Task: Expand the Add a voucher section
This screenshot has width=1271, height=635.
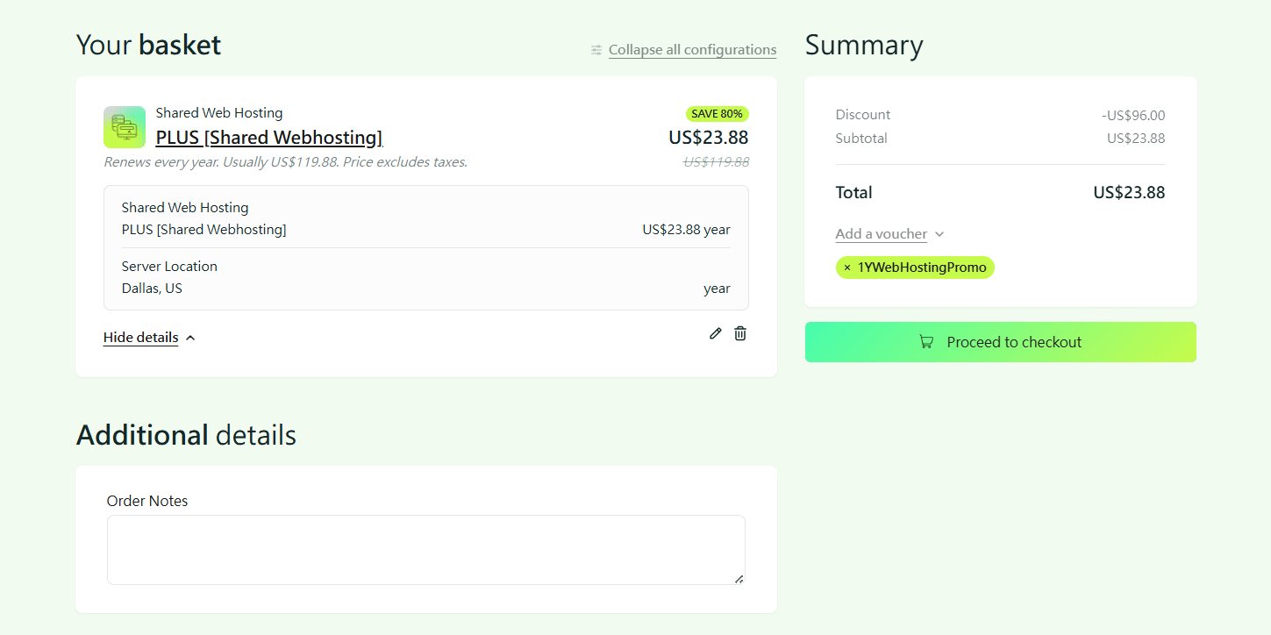Action: coord(881,234)
